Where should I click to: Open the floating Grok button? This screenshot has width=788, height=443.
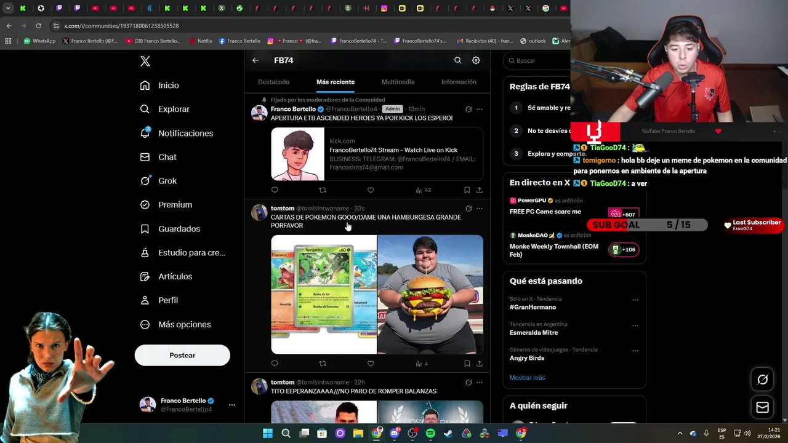(762, 380)
